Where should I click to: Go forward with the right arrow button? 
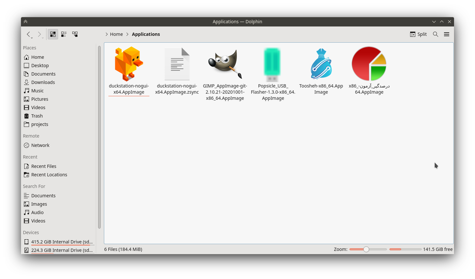coord(39,34)
